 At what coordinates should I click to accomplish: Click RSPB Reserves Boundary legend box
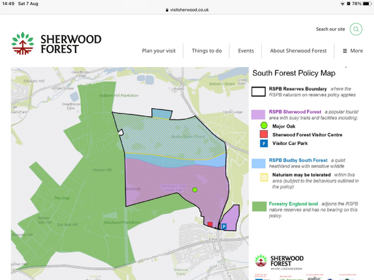258,91
